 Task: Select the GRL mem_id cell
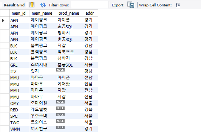19,65
